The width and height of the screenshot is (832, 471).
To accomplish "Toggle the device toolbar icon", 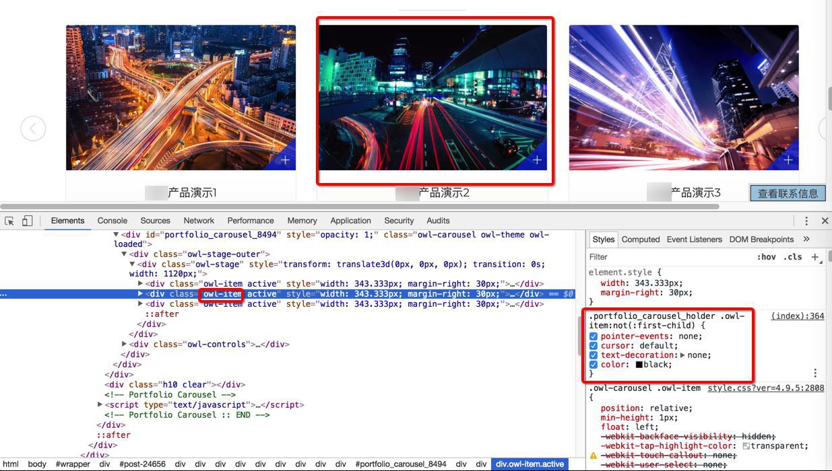I will [x=27, y=221].
